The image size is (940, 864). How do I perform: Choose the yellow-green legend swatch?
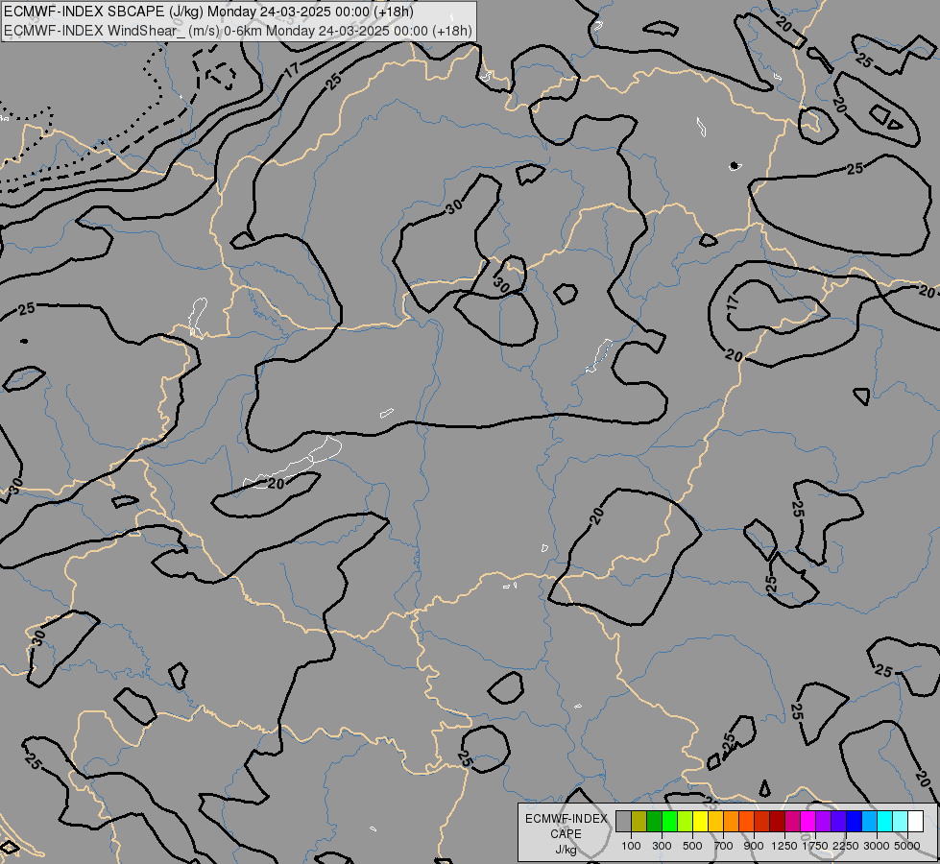[686, 821]
